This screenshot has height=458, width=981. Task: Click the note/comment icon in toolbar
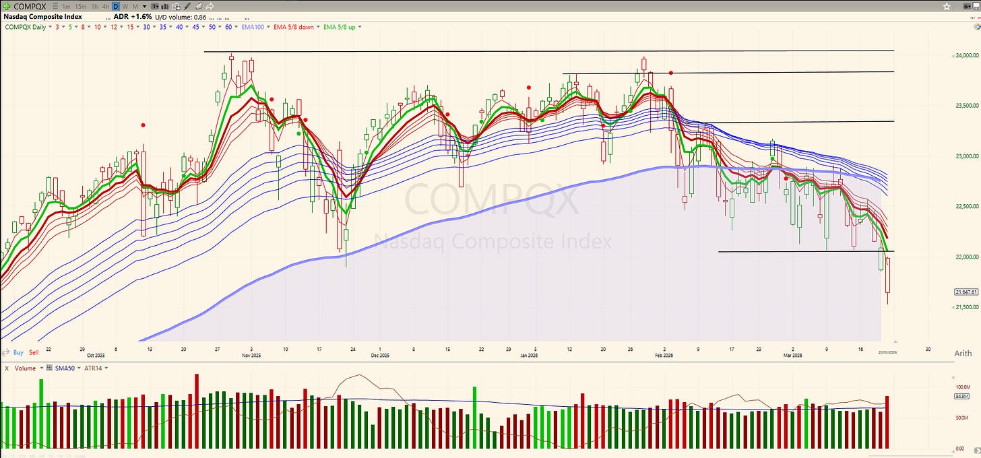click(x=199, y=6)
